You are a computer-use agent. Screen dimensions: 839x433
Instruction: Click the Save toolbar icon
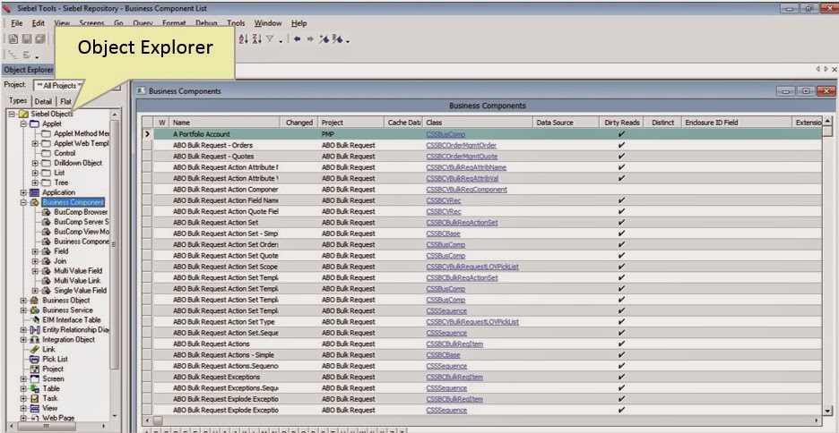point(26,39)
